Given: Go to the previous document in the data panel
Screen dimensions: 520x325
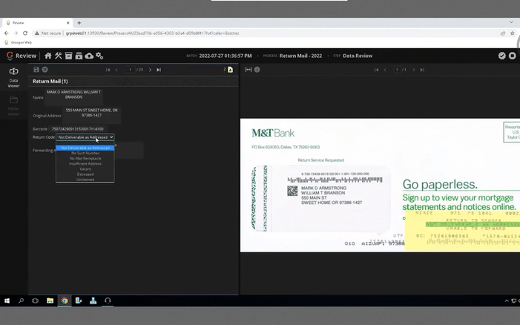Looking at the screenshot, I should tap(116, 70).
